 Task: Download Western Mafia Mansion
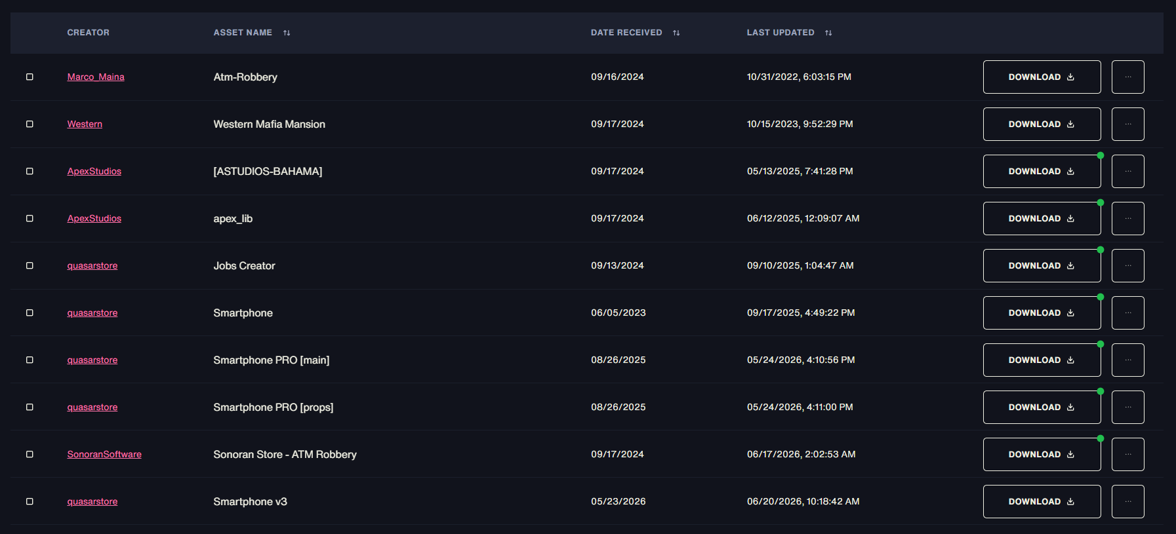tap(1042, 124)
